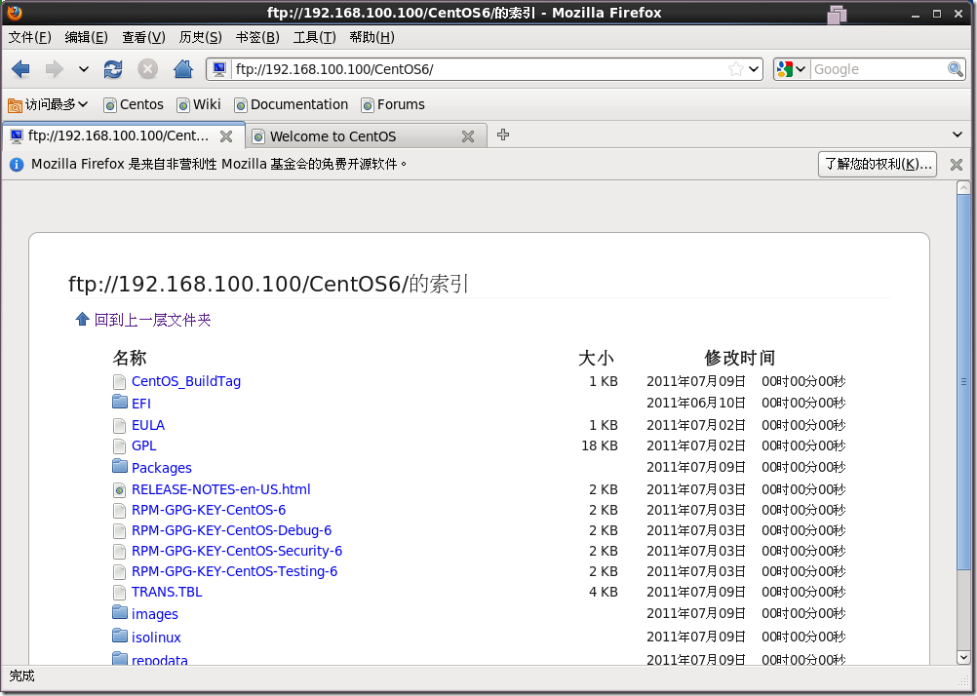The image size is (977, 696).
Task: Open the 编辑(E) menu
Action: tap(86, 37)
